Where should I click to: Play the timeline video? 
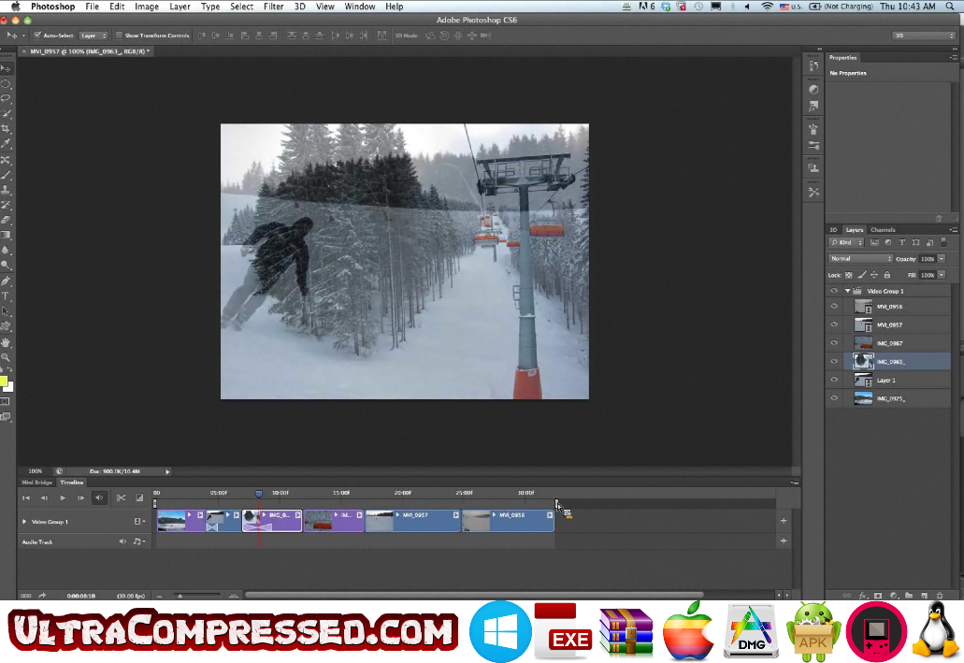pyautogui.click(x=63, y=497)
